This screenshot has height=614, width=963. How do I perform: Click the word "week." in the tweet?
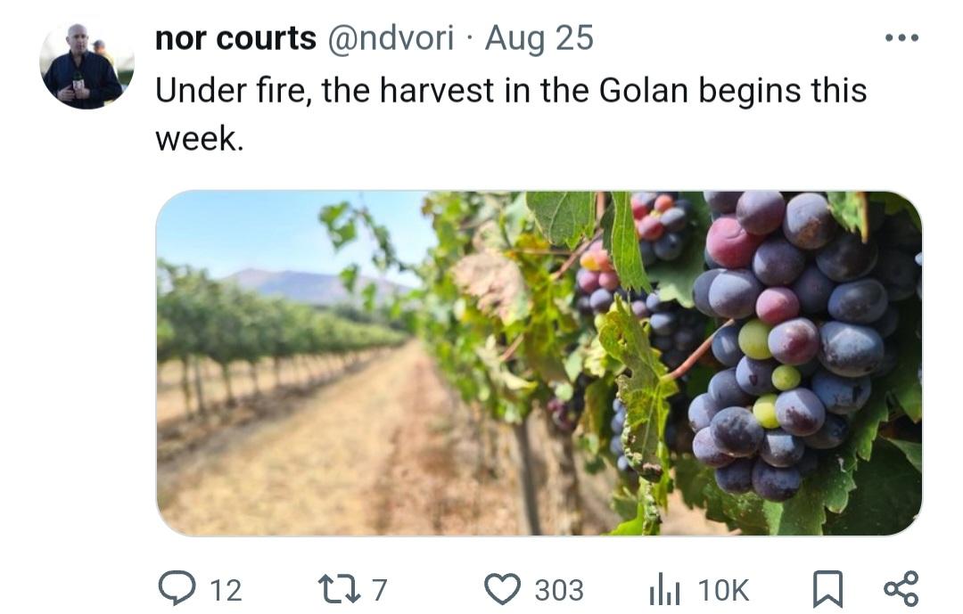click(x=200, y=138)
